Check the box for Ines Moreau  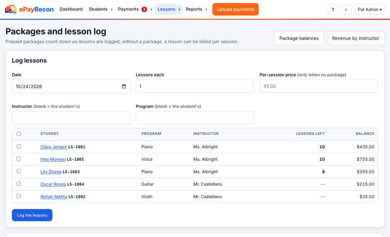click(19, 159)
